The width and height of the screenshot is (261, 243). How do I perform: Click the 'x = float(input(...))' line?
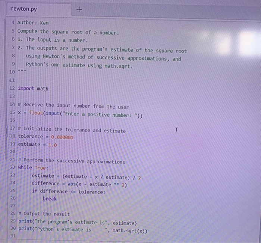[80, 114]
